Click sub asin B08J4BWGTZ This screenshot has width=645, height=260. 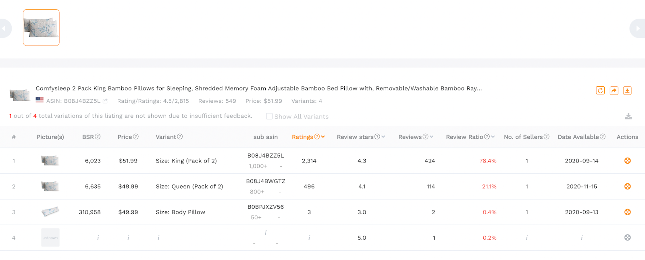click(x=266, y=181)
